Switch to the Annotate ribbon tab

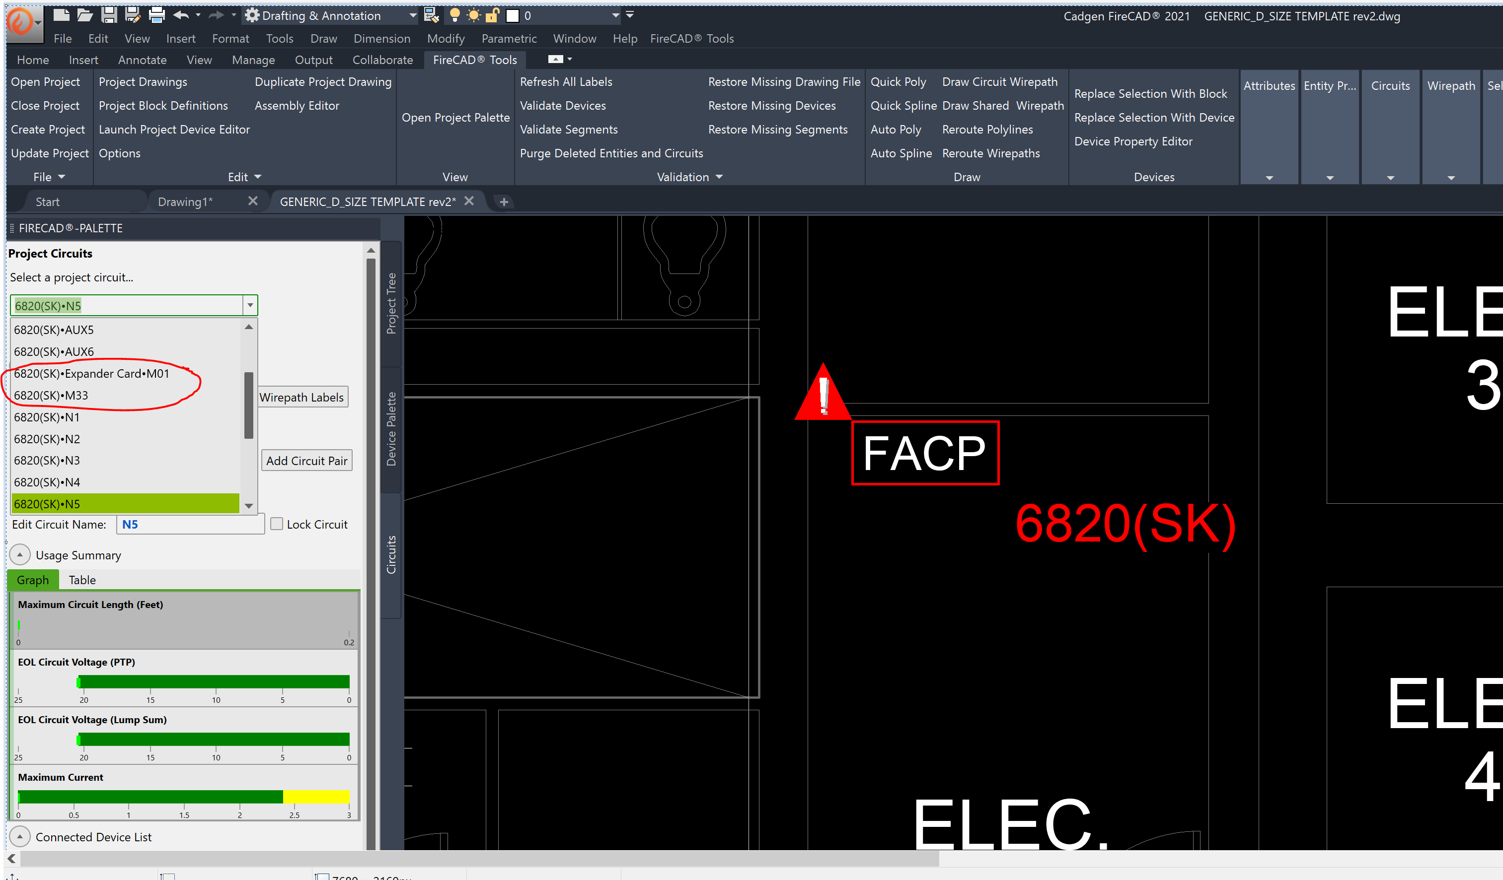[x=142, y=60]
